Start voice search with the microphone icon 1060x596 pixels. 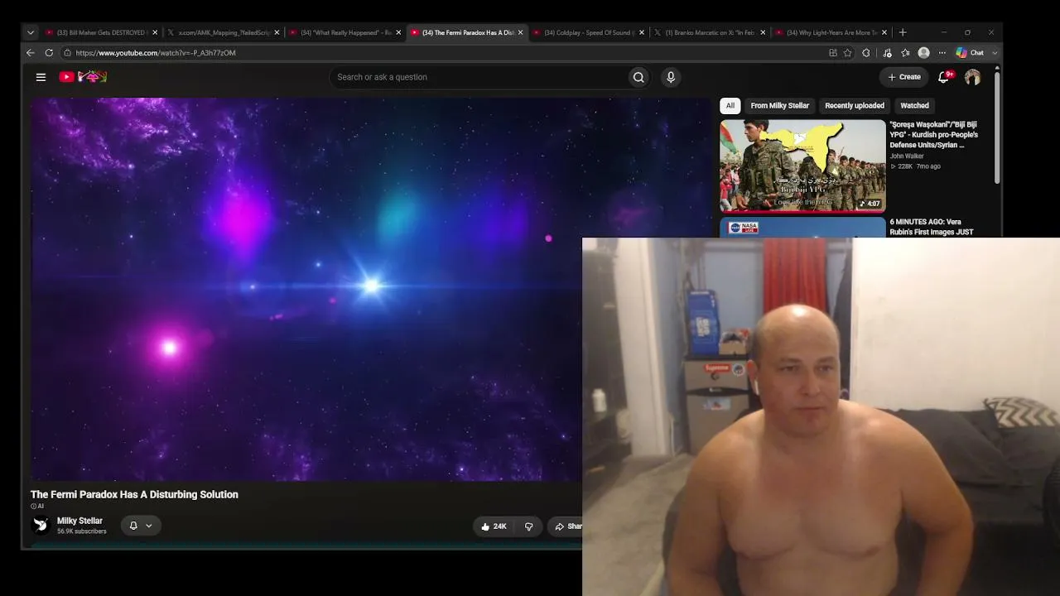(x=671, y=77)
